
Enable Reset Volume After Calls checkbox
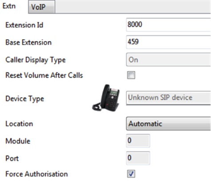click(131, 75)
